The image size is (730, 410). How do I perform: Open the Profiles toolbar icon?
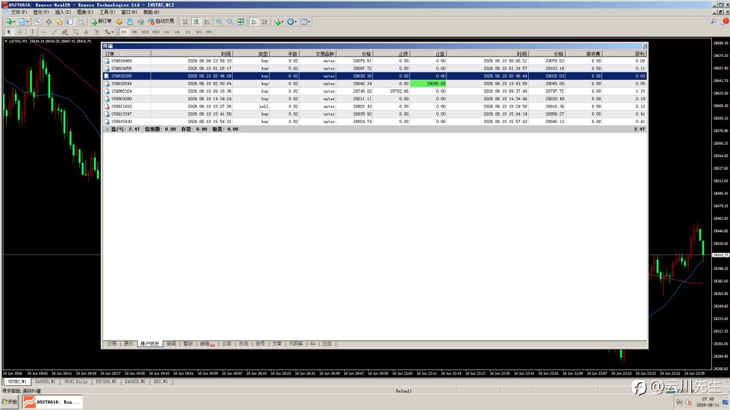click(x=23, y=22)
